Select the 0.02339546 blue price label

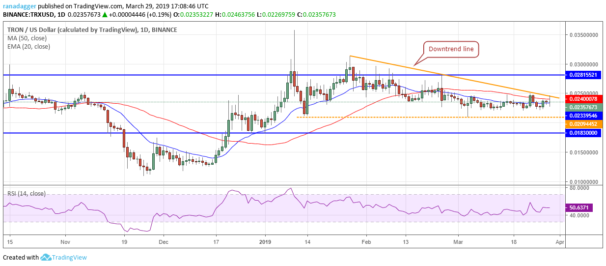point(584,116)
